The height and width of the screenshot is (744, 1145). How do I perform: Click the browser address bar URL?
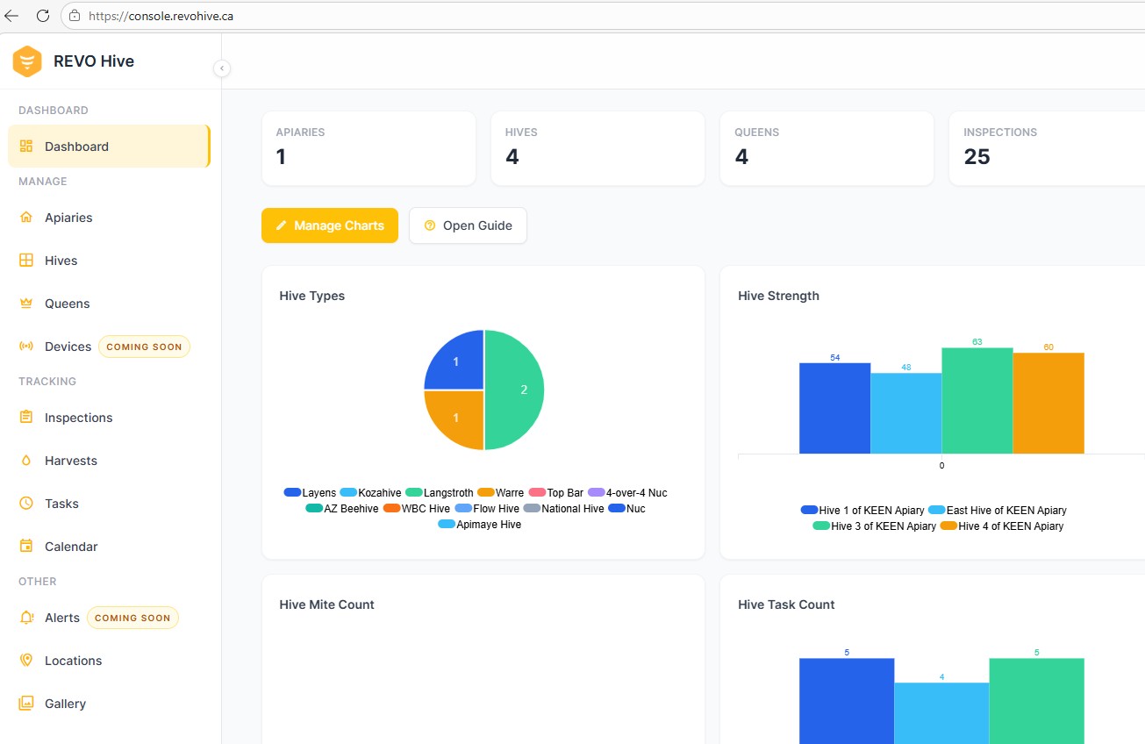[x=161, y=16]
